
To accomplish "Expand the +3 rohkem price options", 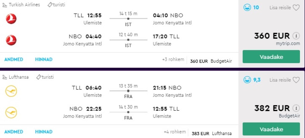I will pyautogui.click(x=173, y=59).
